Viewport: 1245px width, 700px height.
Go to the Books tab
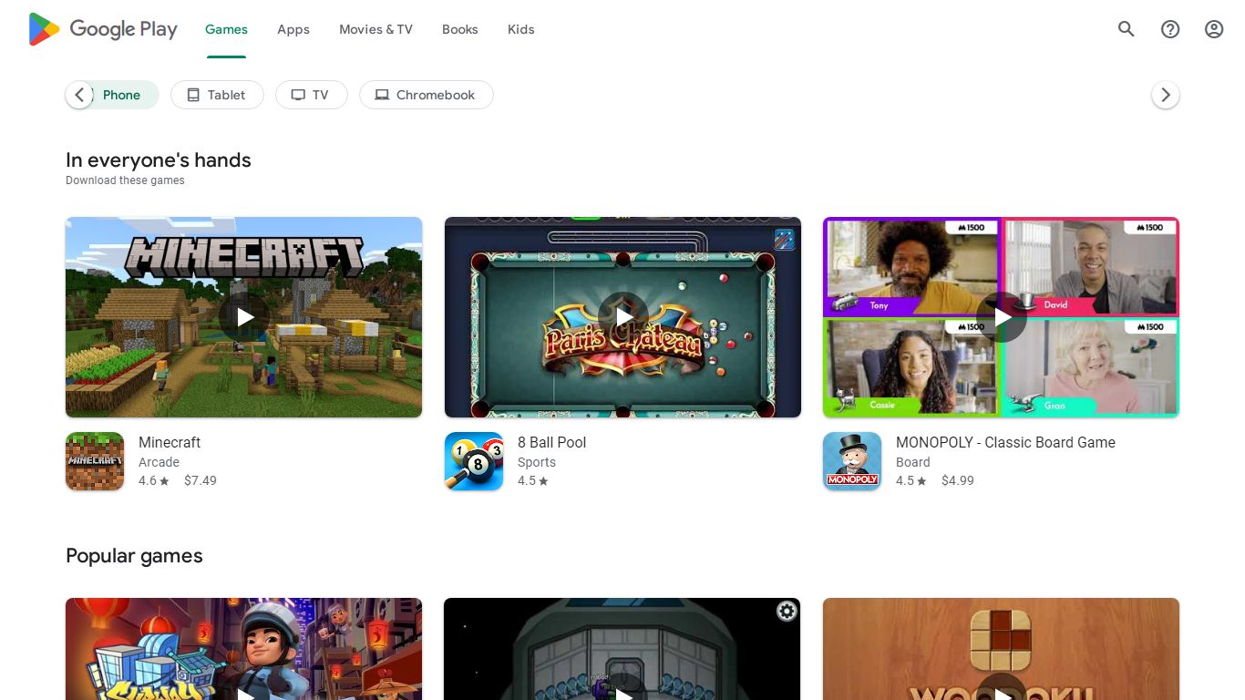tap(460, 29)
